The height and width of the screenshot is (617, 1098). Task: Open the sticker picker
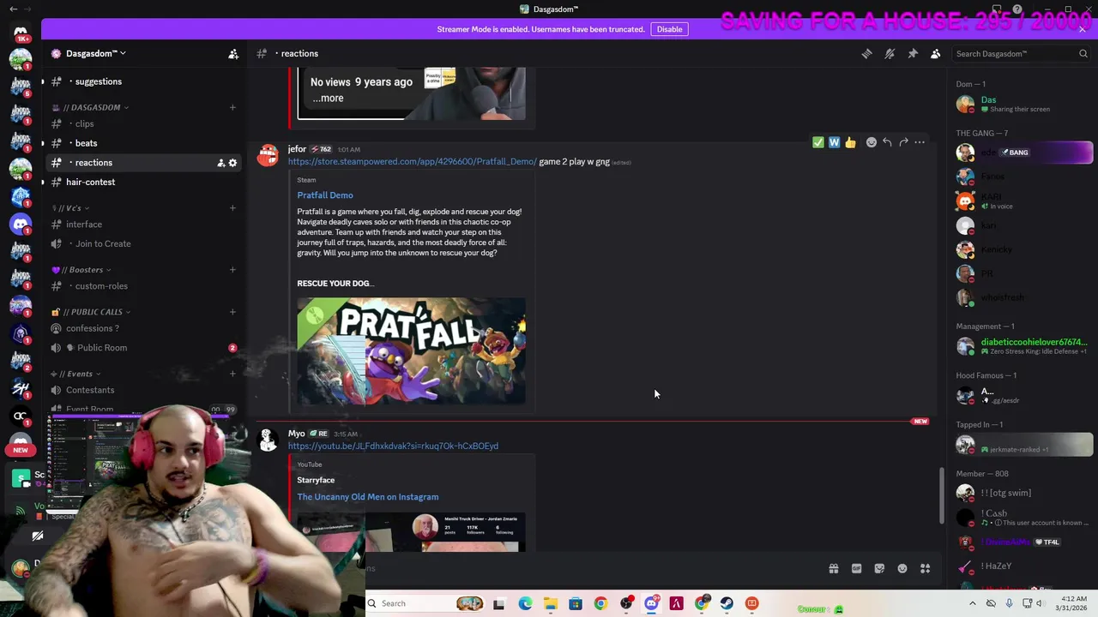[879, 568]
